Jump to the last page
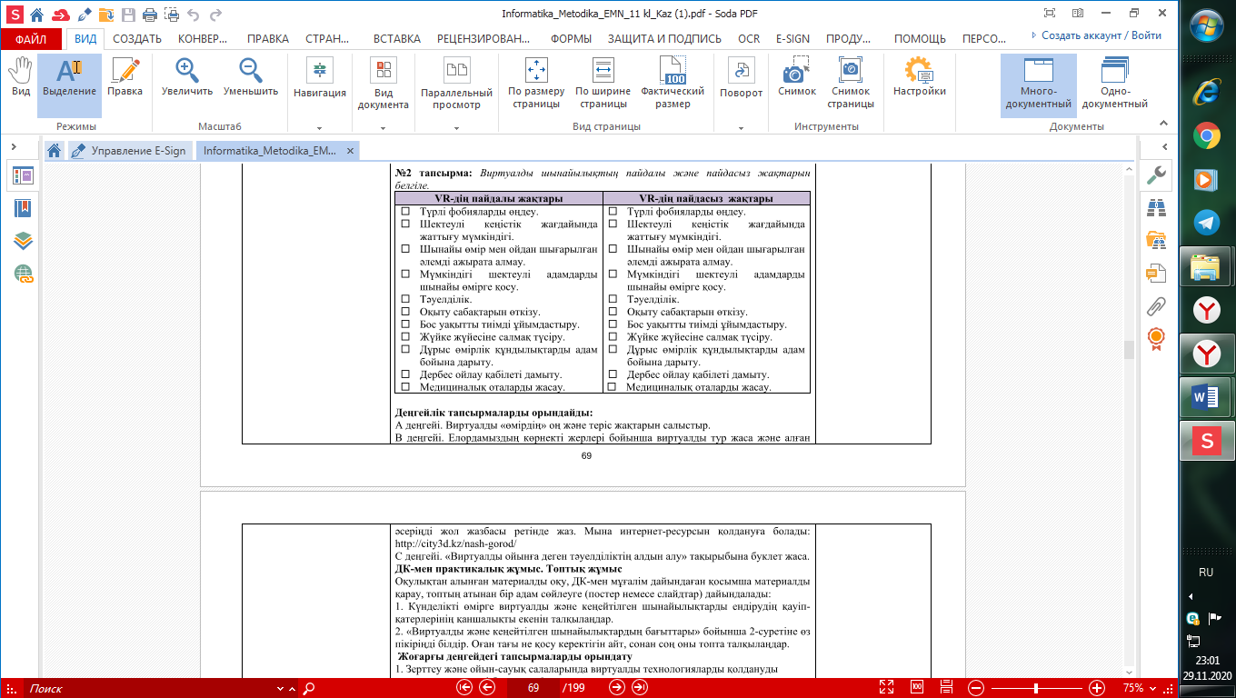The height and width of the screenshot is (698, 1236). pos(640,688)
